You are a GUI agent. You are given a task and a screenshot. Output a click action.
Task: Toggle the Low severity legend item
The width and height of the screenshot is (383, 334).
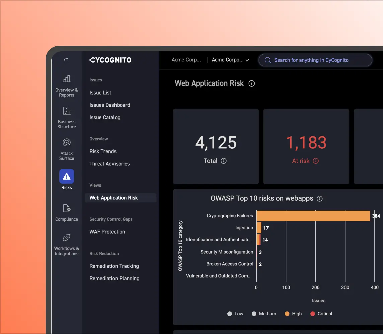[235, 314]
